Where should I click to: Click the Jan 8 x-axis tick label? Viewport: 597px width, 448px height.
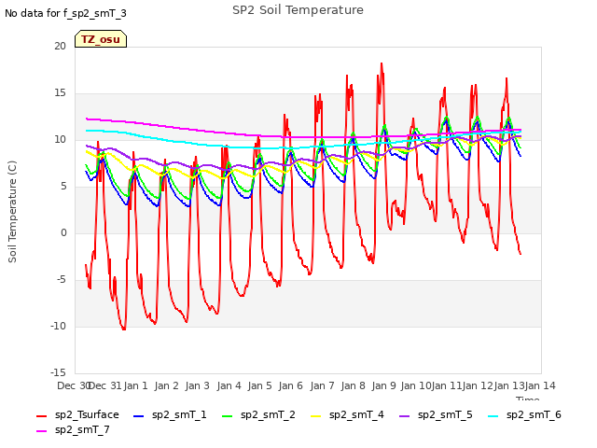[353, 385]
